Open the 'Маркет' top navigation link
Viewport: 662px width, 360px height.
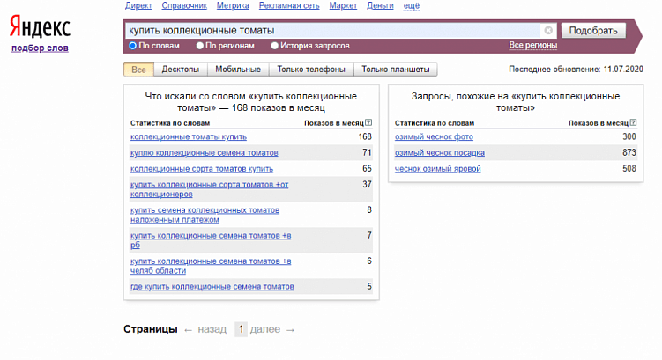tap(343, 6)
